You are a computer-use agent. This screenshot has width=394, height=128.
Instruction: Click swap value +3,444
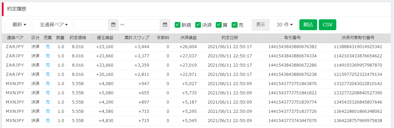(x=142, y=47)
